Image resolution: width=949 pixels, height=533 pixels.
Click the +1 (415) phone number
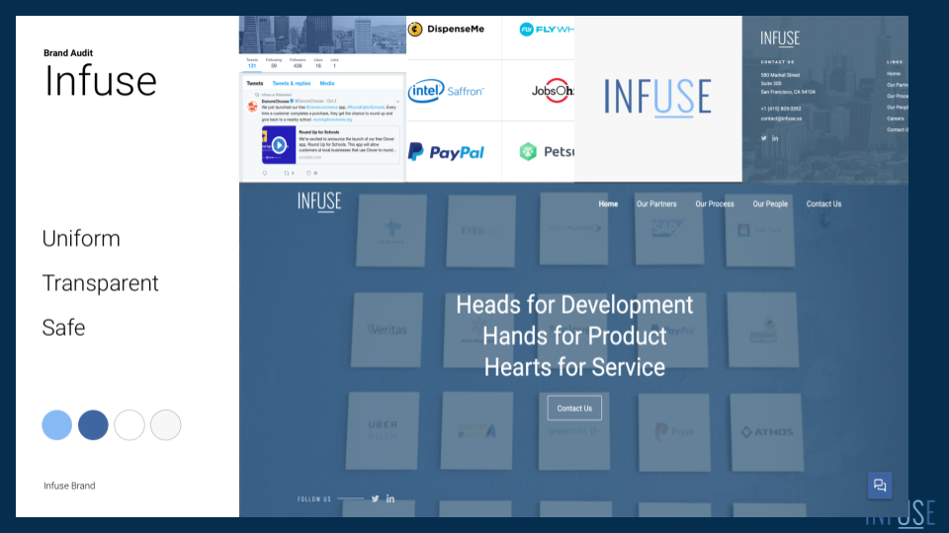(x=781, y=109)
